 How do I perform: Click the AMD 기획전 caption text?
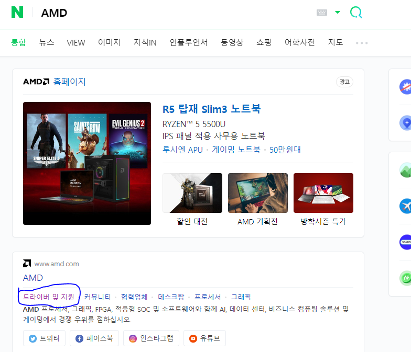pyautogui.click(x=258, y=222)
